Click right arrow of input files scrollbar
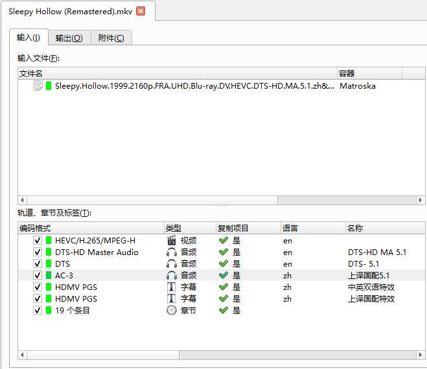 [421, 200]
